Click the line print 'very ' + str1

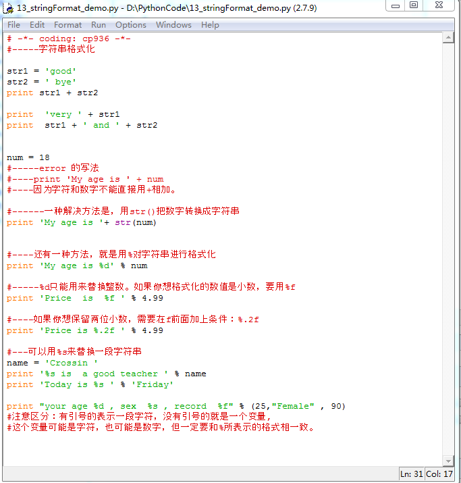[63, 114]
